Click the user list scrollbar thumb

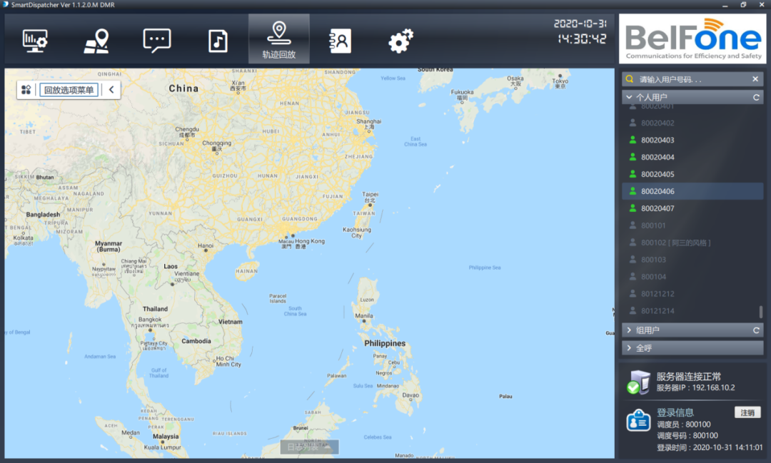761,312
